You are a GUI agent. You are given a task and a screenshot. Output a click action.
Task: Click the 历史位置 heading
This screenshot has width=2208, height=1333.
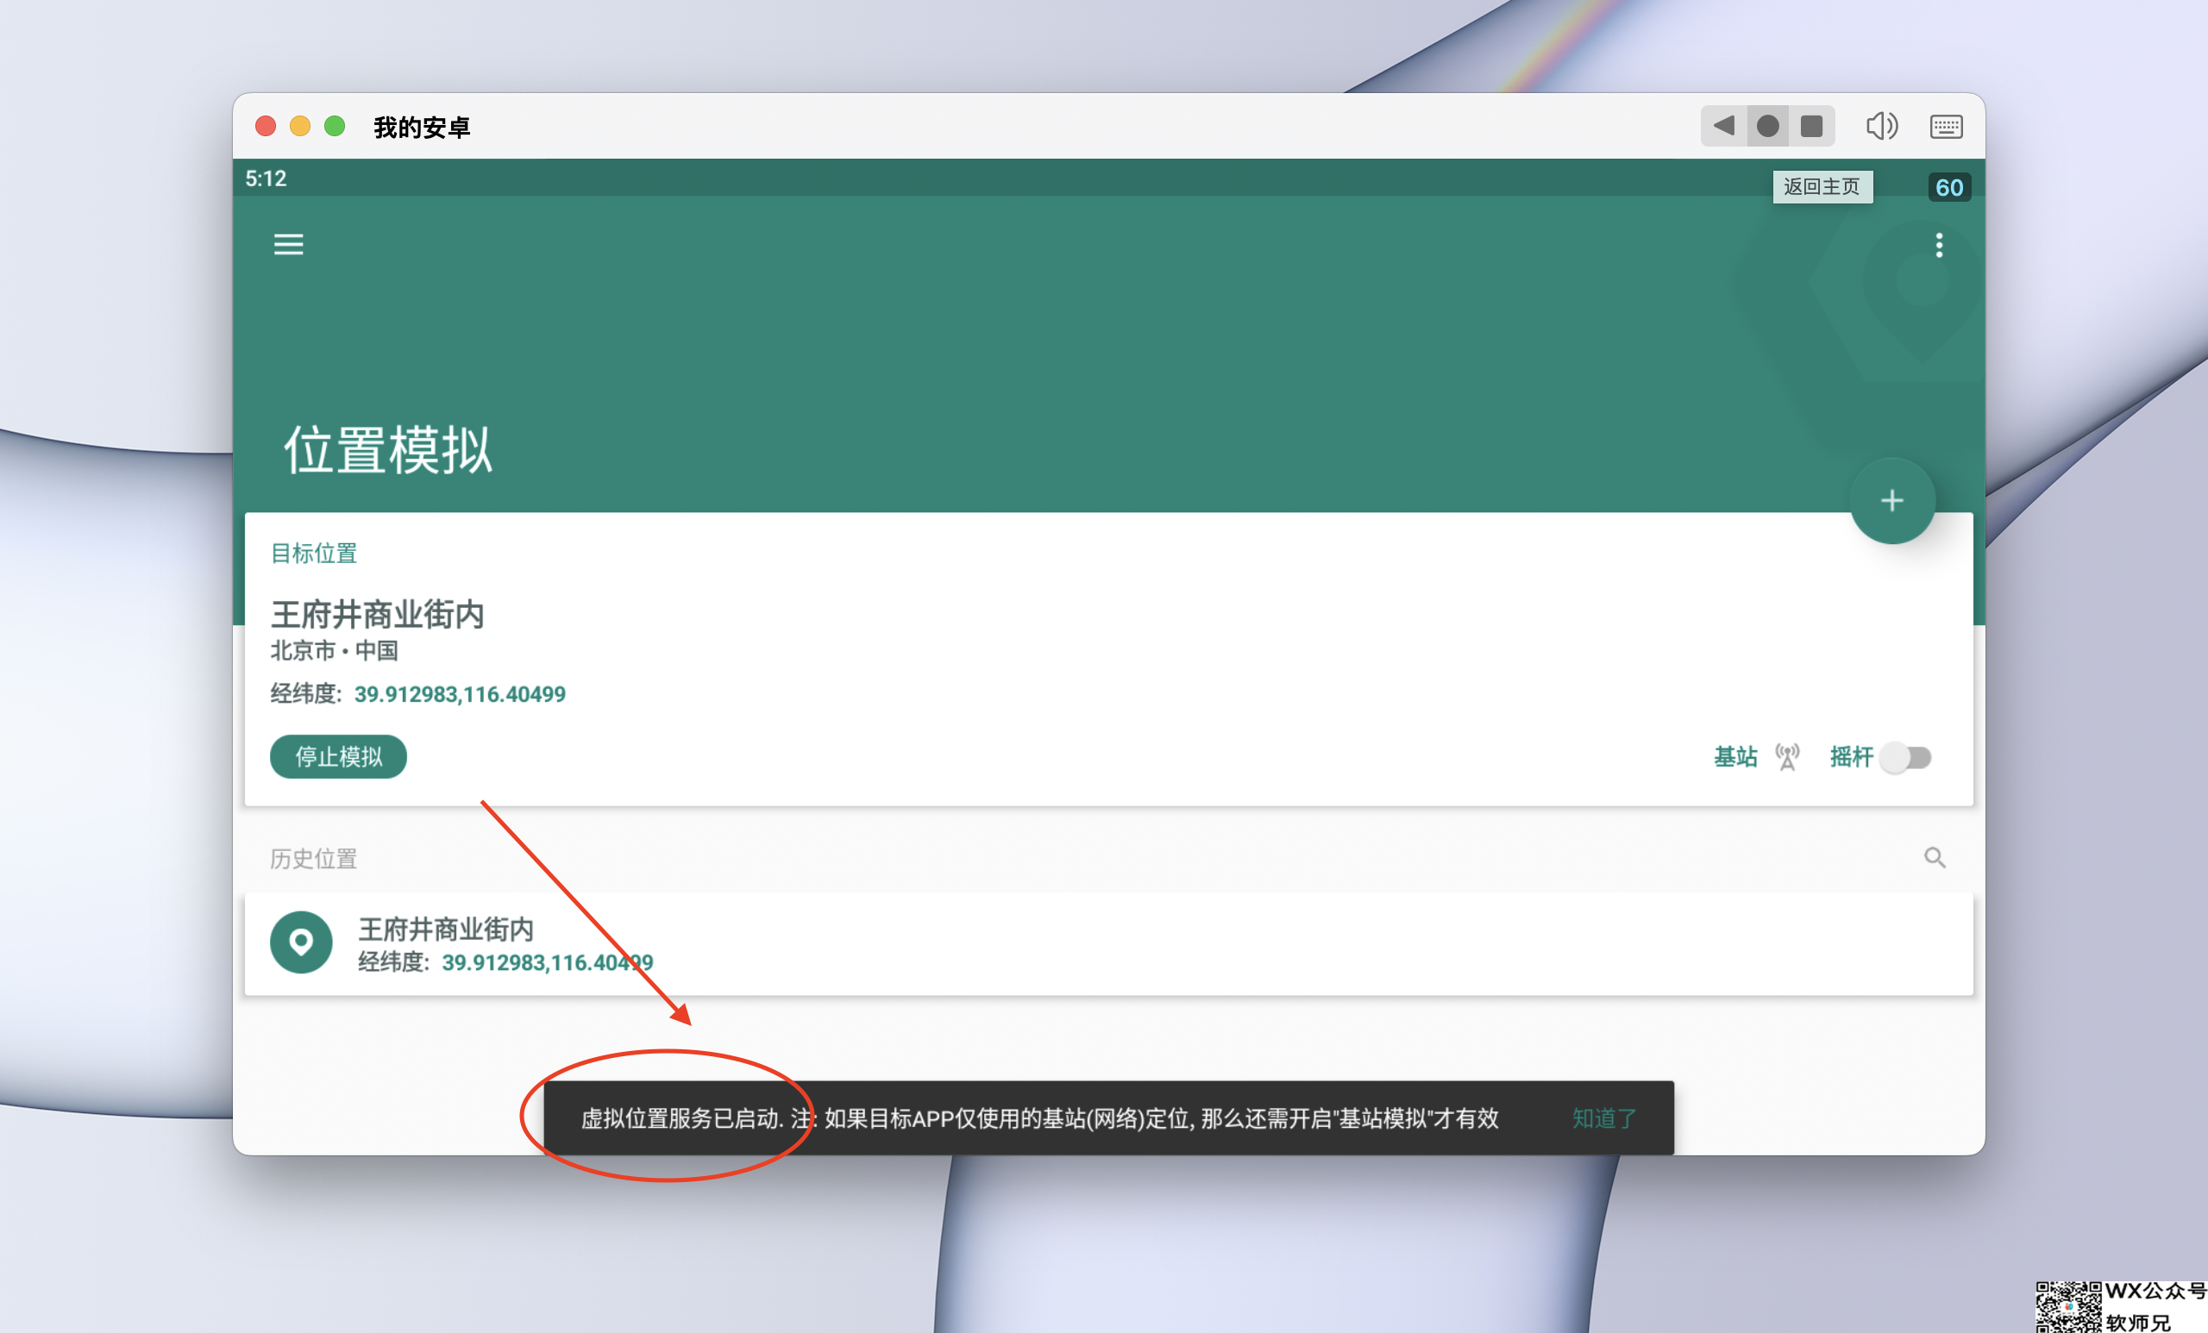coord(314,858)
